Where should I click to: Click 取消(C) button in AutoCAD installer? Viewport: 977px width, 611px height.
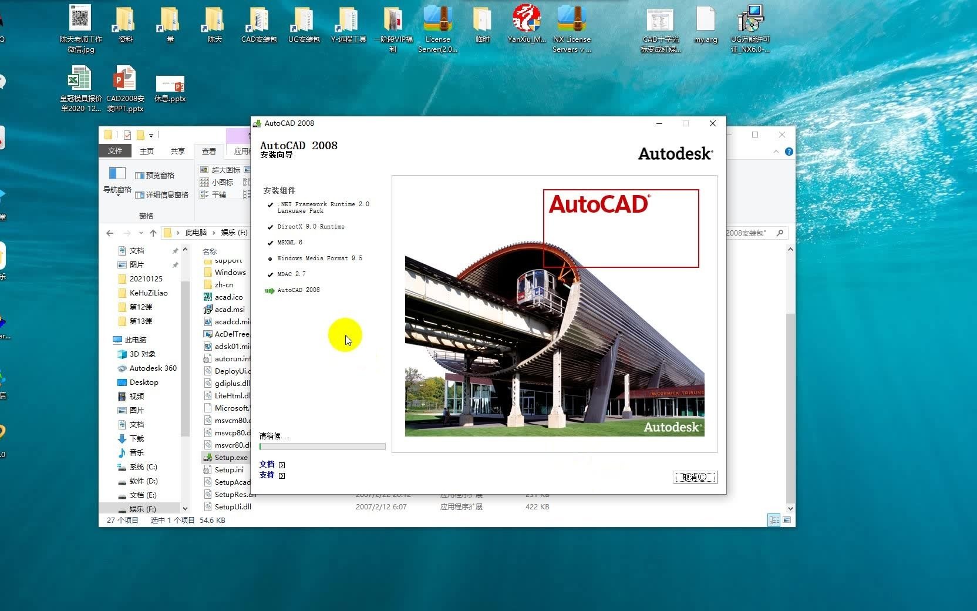pyautogui.click(x=695, y=477)
